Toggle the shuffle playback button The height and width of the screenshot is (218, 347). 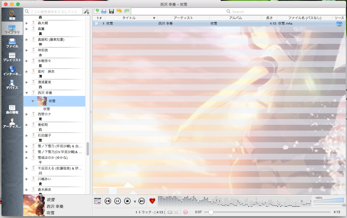[x=177, y=212]
